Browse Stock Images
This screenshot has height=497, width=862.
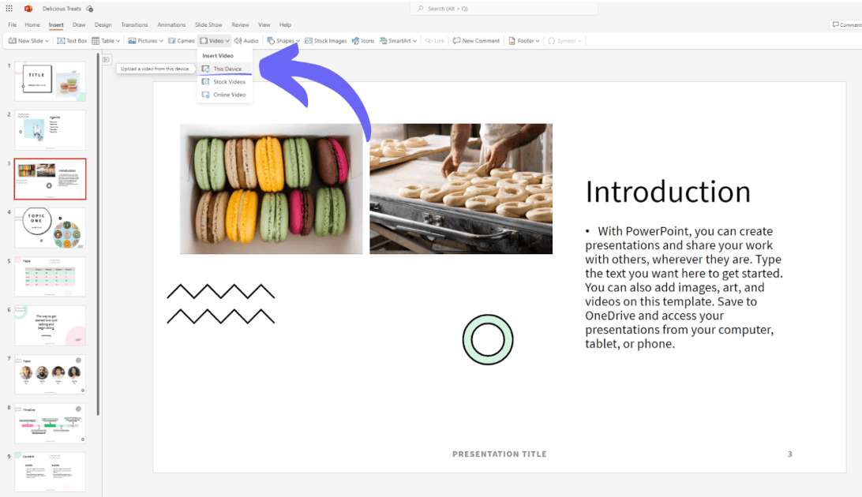tap(326, 40)
